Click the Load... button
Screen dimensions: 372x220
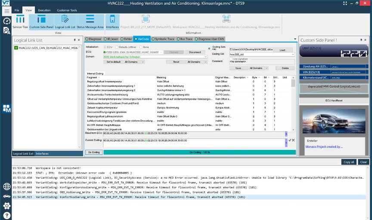tap(283, 50)
